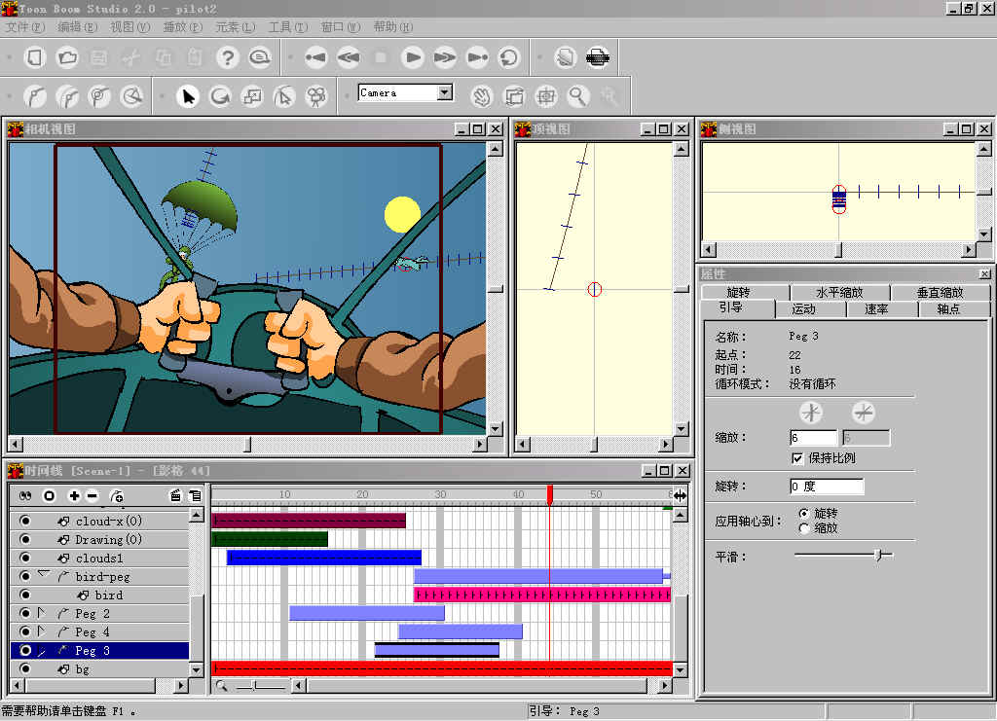Select the arrow Select tool
997x721 pixels.
[x=188, y=96]
